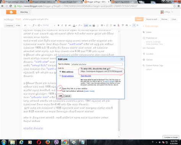Switch to the second browser tab
Image resolution: width=181 pixels, height=145 pixels.
42,2
